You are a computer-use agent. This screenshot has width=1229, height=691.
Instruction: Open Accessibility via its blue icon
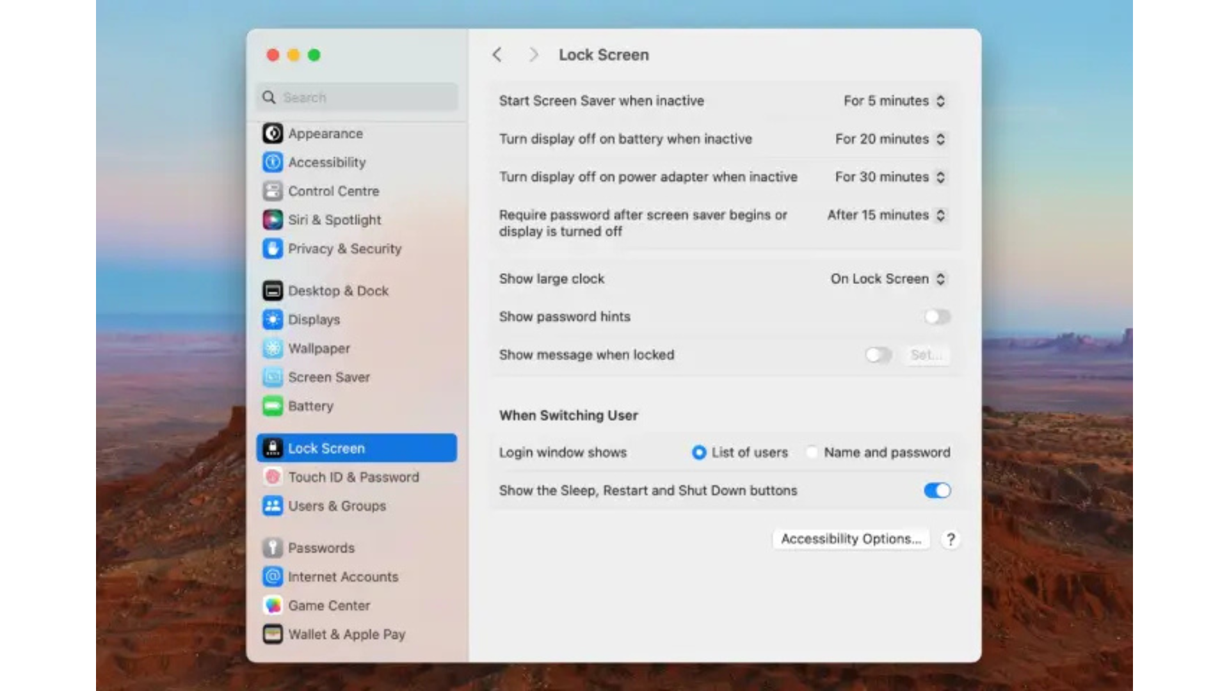point(273,163)
